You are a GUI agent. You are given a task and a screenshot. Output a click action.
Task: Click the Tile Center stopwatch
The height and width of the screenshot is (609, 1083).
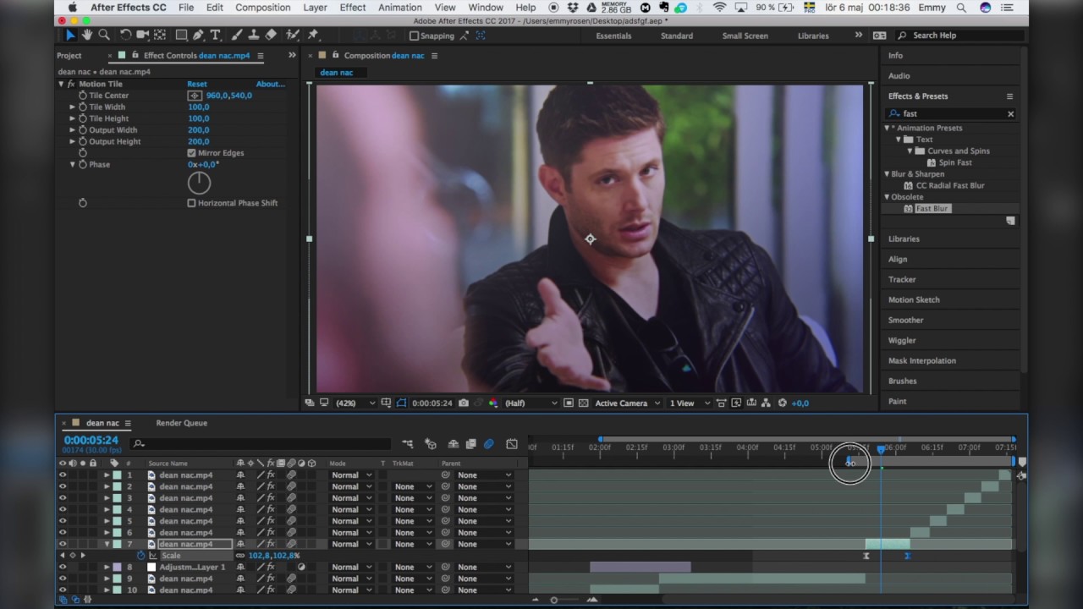click(x=82, y=96)
